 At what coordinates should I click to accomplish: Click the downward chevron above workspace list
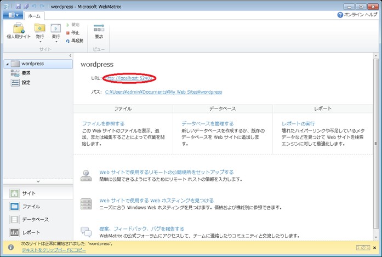(x=38, y=181)
